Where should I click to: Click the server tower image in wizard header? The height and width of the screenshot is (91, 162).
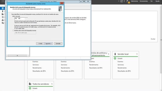click(60, 9)
